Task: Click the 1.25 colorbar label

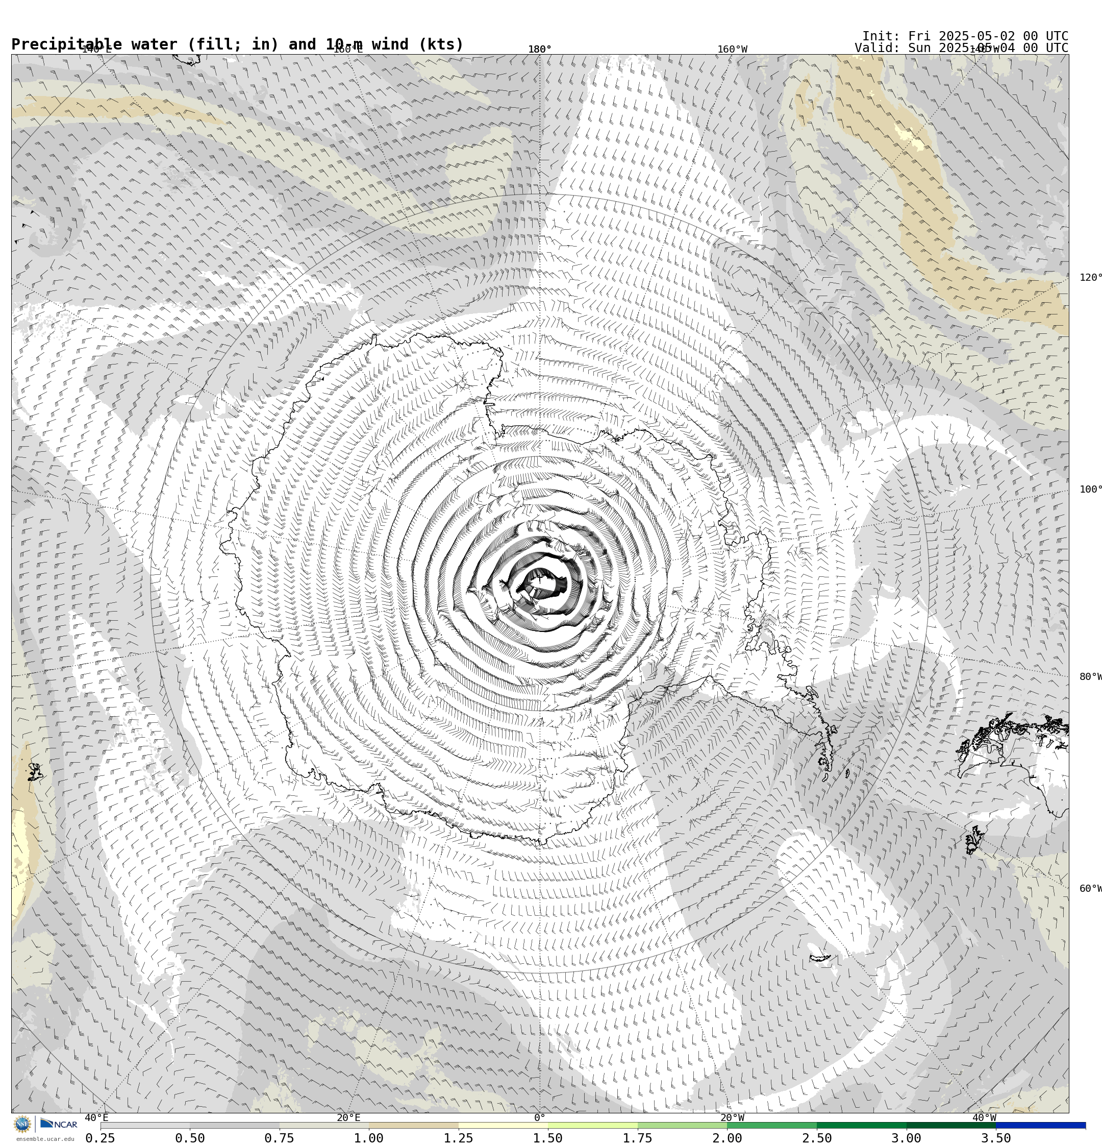Action: click(459, 1138)
